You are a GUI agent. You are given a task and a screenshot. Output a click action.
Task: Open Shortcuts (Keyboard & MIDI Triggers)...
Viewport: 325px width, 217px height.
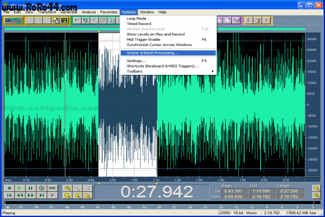pos(168,66)
